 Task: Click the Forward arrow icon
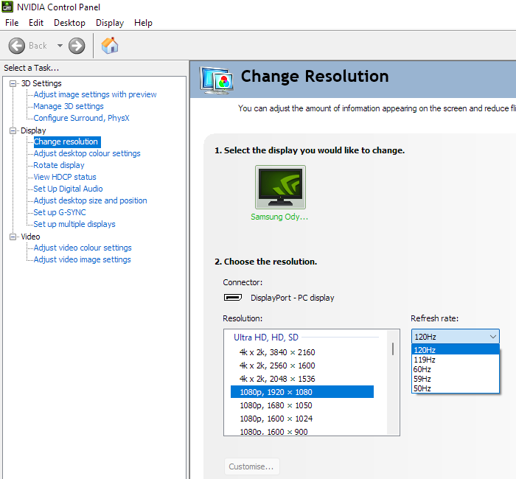point(77,46)
